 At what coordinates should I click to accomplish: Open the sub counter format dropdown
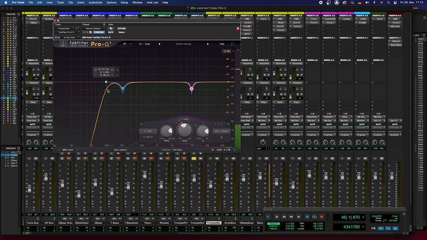pos(363,227)
